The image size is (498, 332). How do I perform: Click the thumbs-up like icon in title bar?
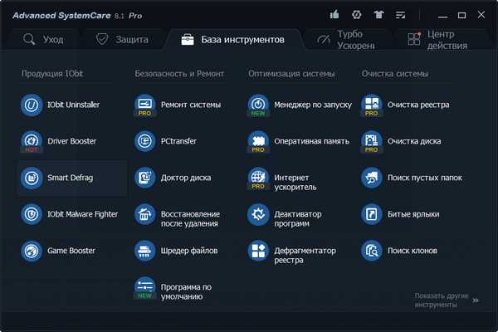pos(334,15)
